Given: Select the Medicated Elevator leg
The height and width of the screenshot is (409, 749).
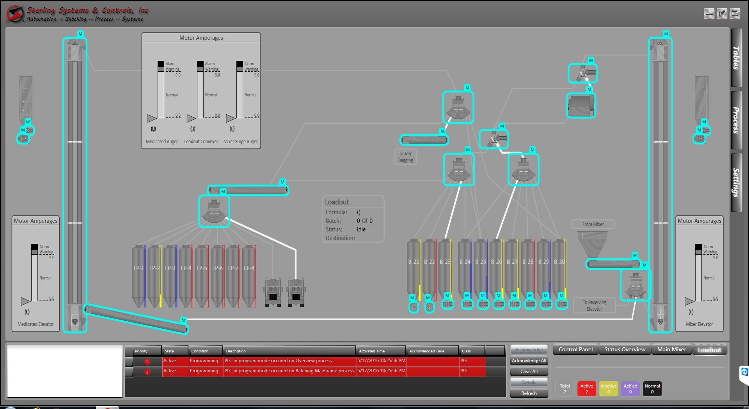Looking at the screenshot, I should pos(75,185).
